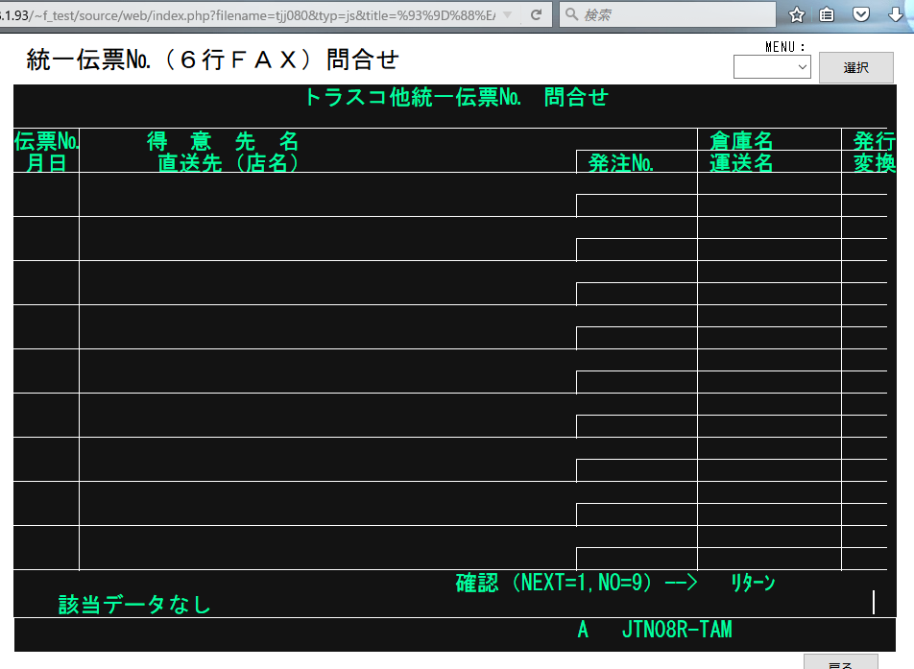Image resolution: width=914 pixels, height=669 pixels.
Task: Click the browser address bar URL
Action: click(250, 15)
